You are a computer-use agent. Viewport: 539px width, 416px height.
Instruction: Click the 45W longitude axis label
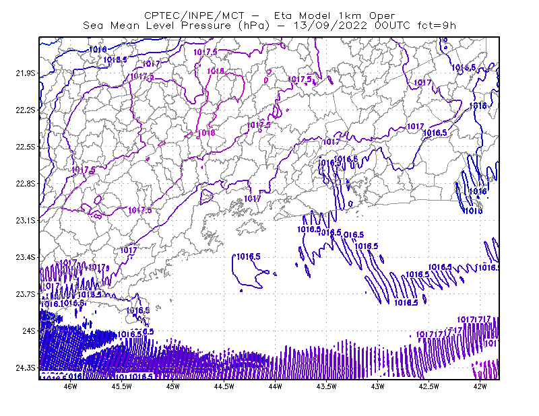[173, 386]
